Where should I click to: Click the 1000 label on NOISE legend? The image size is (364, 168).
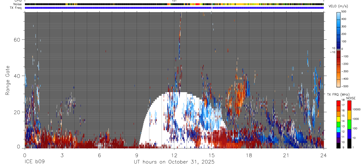(x=356, y=119)
